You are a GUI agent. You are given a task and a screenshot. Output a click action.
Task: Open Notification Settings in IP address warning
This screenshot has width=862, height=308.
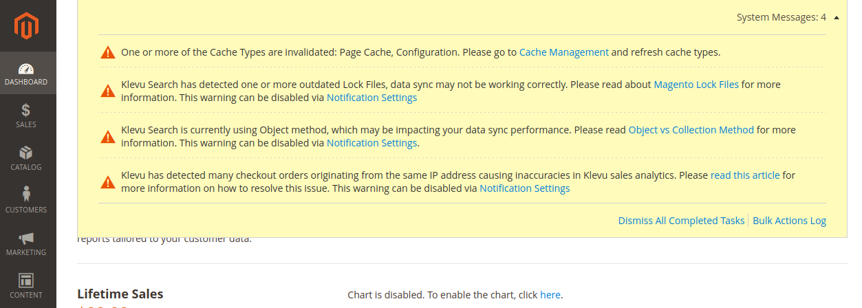pyautogui.click(x=524, y=188)
